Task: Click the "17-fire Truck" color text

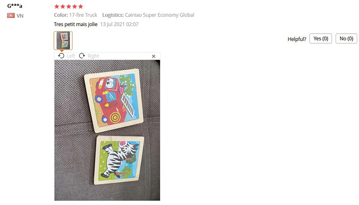Action: click(83, 15)
